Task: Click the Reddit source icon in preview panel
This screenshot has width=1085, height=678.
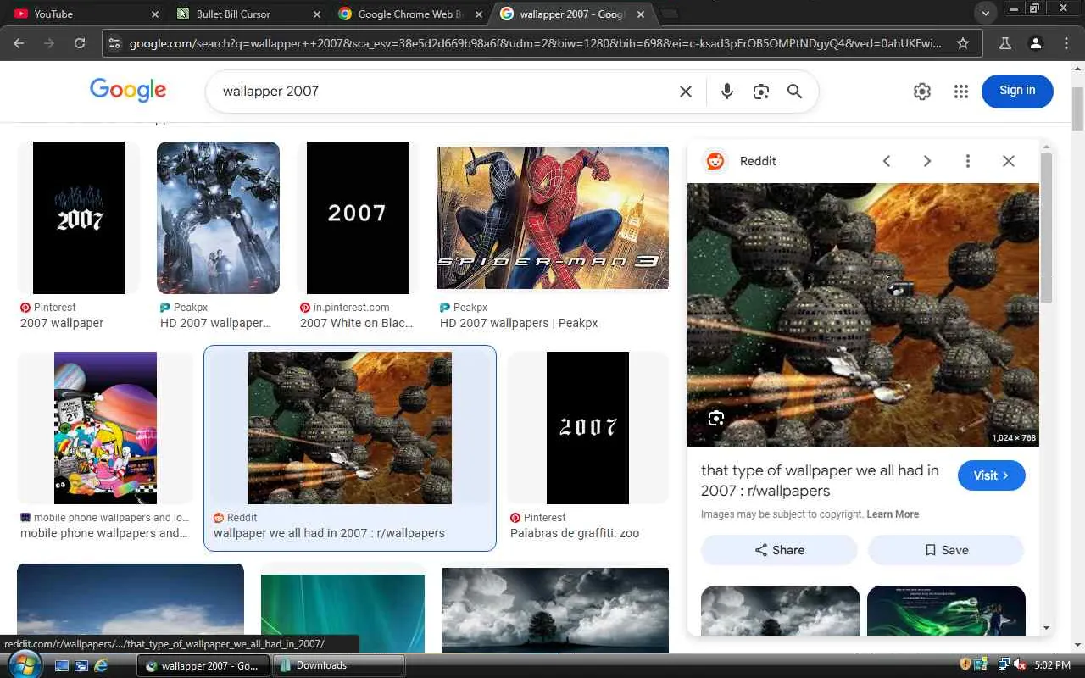Action: [715, 161]
